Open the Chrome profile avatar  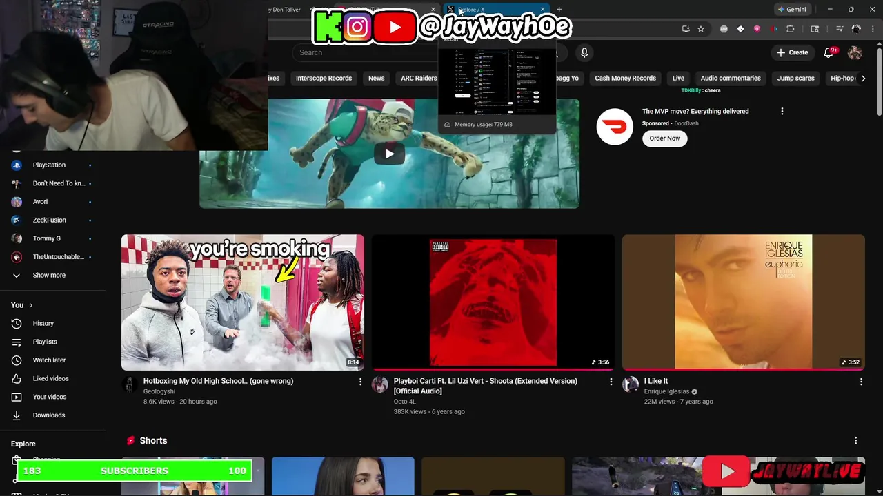click(856, 29)
